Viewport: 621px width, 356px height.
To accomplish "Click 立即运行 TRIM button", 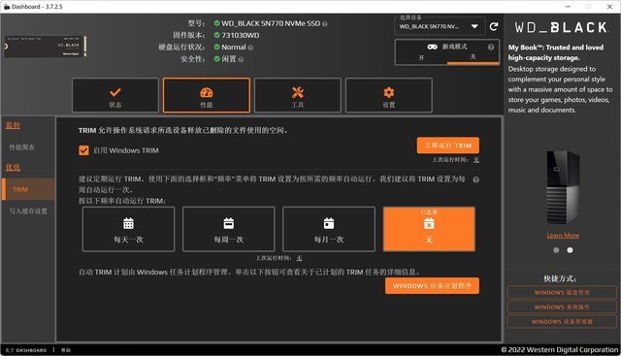I will (448, 146).
